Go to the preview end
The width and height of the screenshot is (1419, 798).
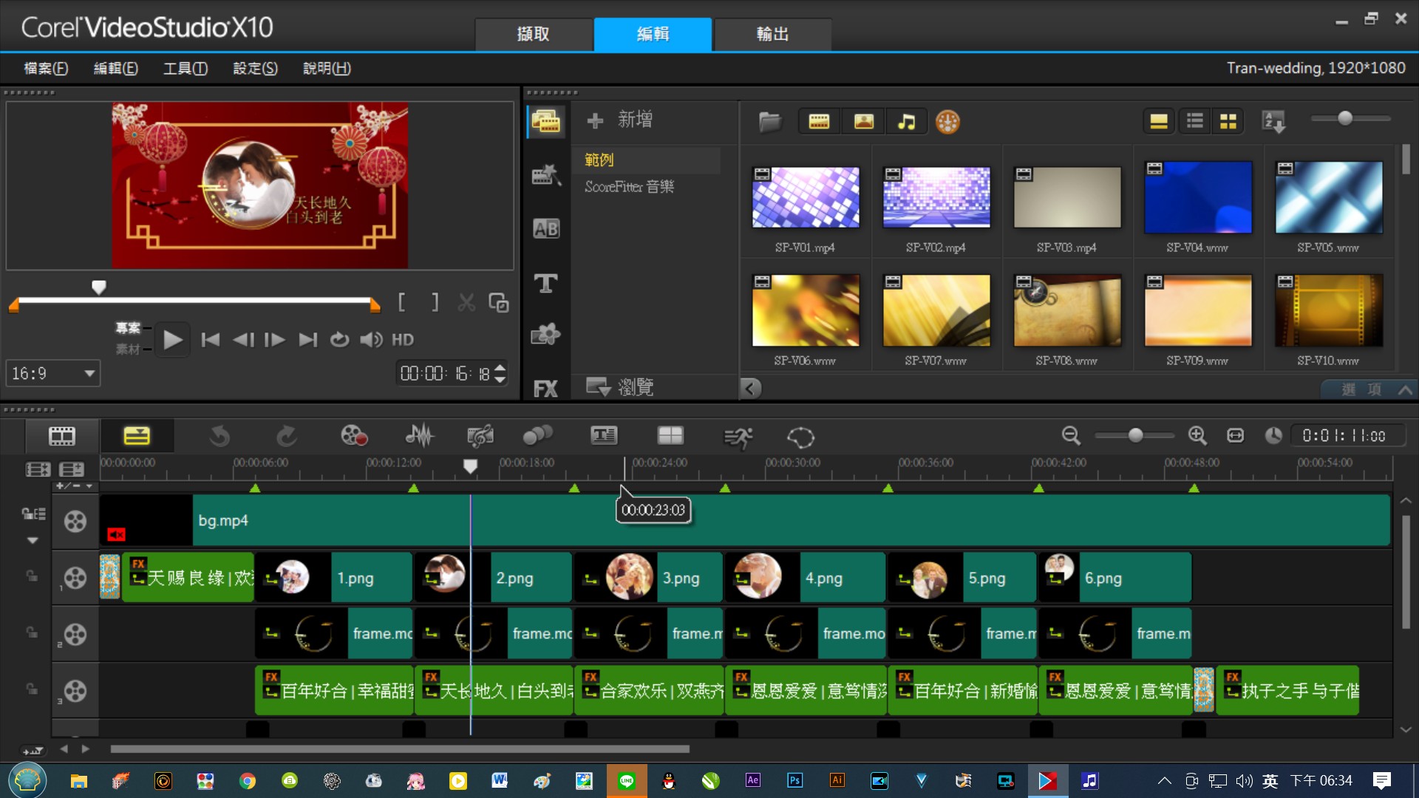pyautogui.click(x=307, y=340)
